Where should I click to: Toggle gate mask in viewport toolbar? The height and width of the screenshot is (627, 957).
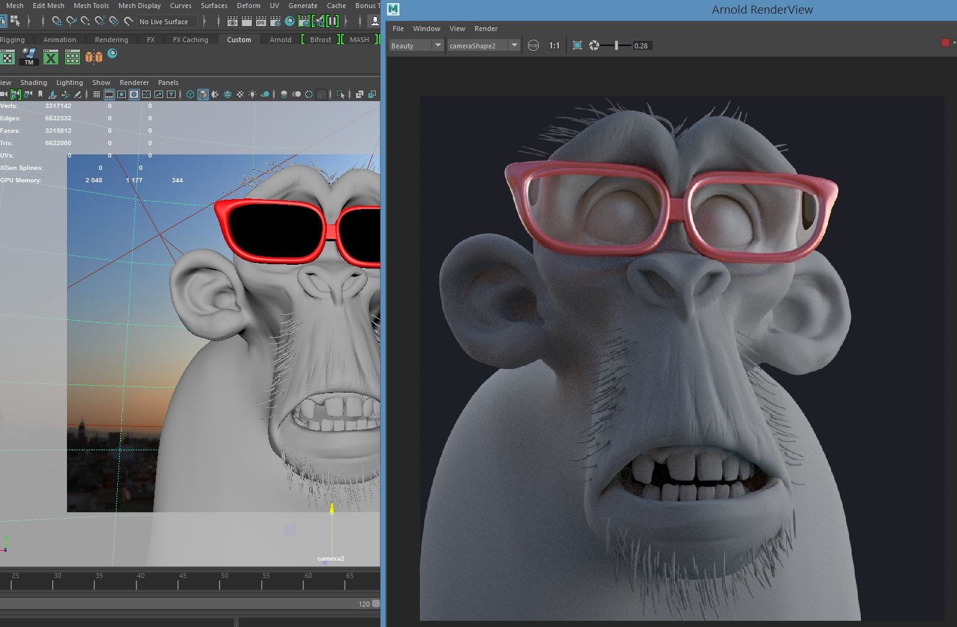(134, 94)
